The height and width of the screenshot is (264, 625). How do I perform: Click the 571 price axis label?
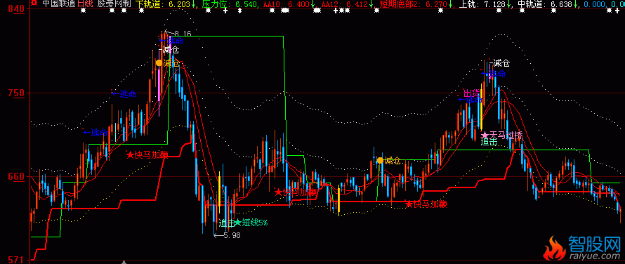coord(20,260)
